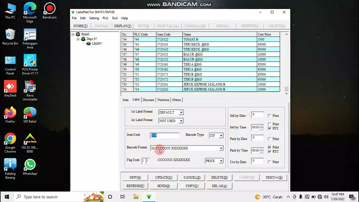Click the NEXT>>(X) button
The width and height of the screenshot is (359, 202).
[x=274, y=178]
